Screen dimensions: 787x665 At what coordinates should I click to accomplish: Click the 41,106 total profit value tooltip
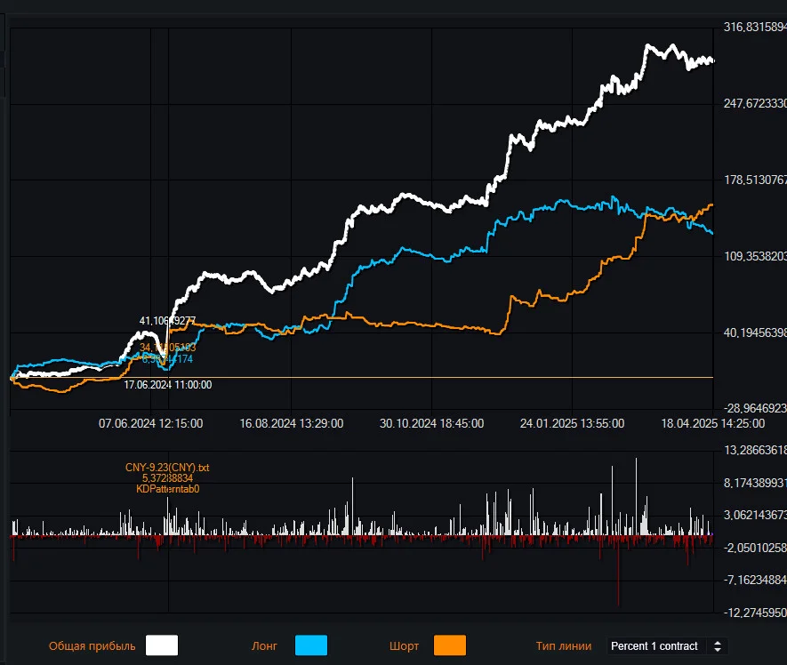(167, 321)
